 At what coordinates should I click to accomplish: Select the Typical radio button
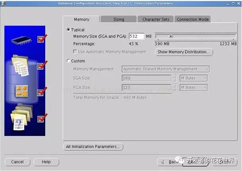pyautogui.click(x=68, y=29)
